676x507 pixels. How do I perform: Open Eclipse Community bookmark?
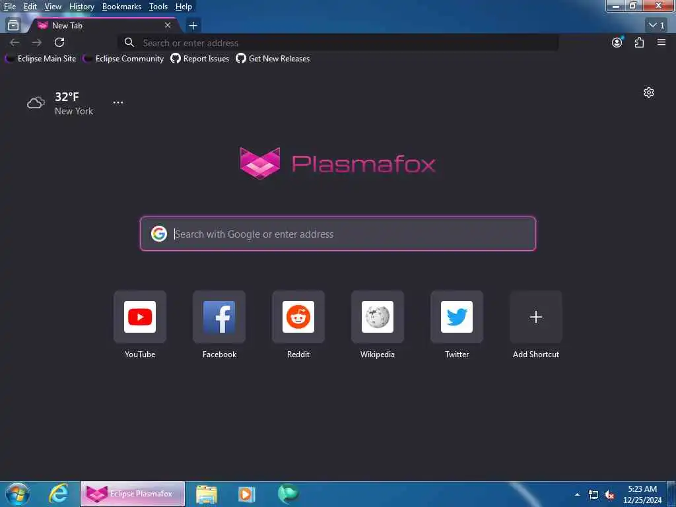(x=123, y=59)
